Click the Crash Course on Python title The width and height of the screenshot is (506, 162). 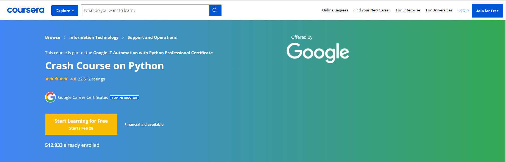point(105,66)
